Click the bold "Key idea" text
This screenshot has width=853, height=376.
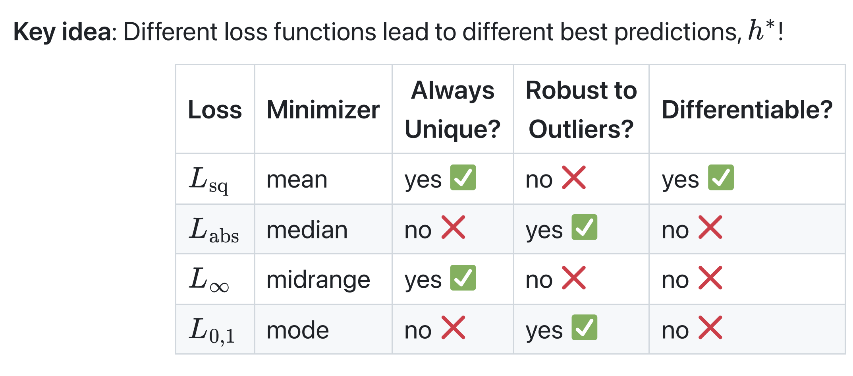pos(62,32)
